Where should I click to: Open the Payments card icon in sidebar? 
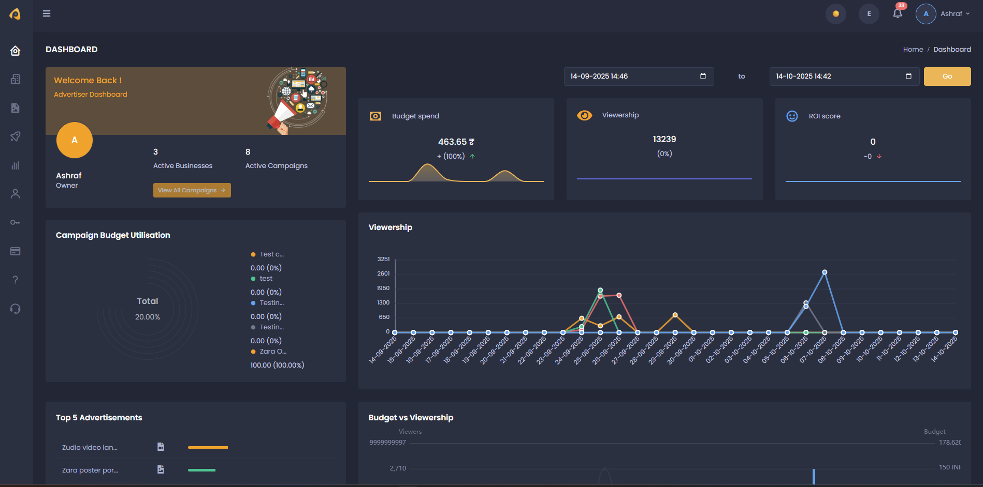coord(15,251)
